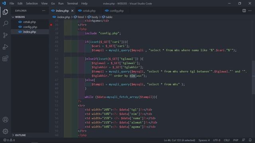The height and width of the screenshot is (143, 255).
Task: Click index.php in the breadcrumb
Action: 63,17
